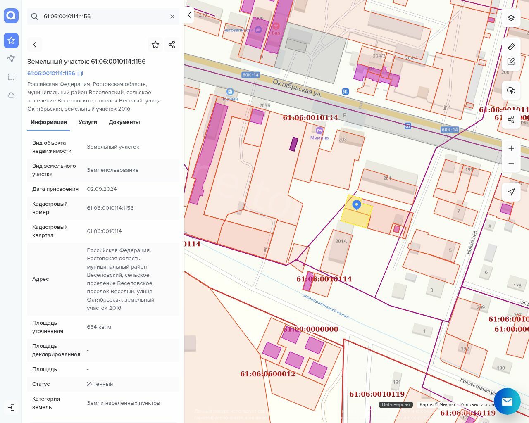Locate my position with the arrow icon

tap(511, 192)
